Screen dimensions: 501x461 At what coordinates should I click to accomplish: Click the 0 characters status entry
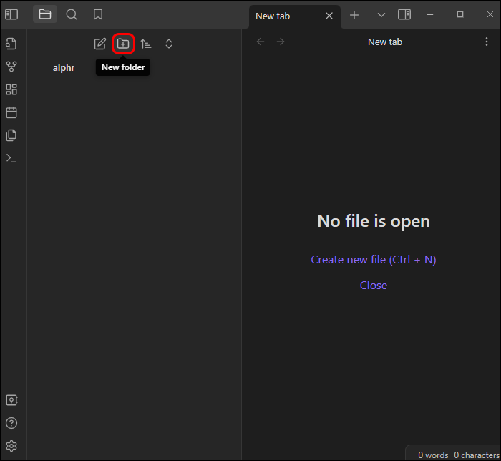point(477,455)
